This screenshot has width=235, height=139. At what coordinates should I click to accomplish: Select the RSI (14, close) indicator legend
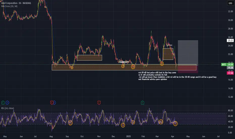(8, 108)
